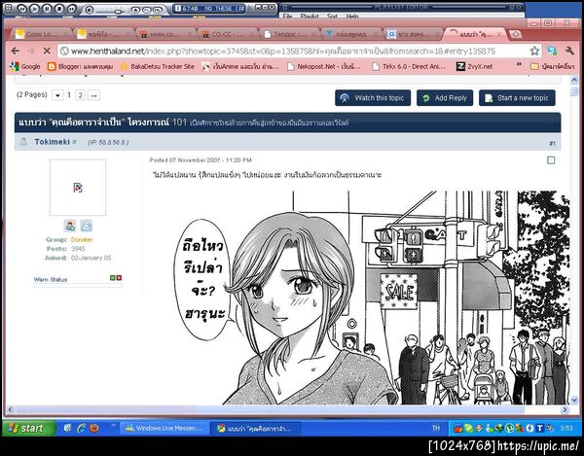Image resolution: width=584 pixels, height=456 pixels.
Task: Click the browser forward arrow
Action: coord(31,51)
